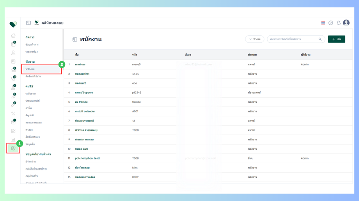Open help with the question mark icon
The width and height of the screenshot is (359, 201).
331,23
